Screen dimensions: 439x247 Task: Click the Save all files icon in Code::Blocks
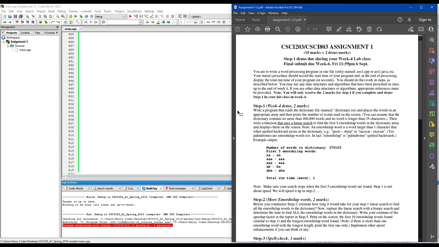[21, 16]
